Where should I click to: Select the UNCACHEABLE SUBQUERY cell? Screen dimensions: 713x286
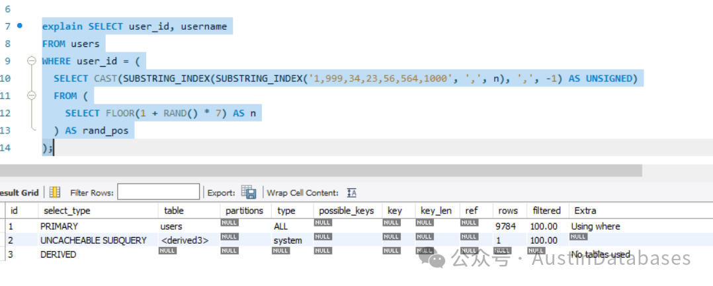pyautogui.click(x=93, y=240)
